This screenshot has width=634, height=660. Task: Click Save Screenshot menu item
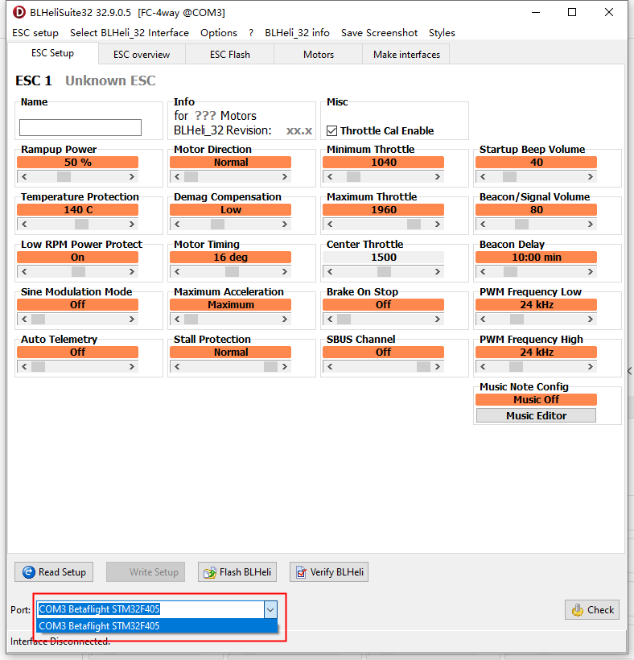coord(379,33)
